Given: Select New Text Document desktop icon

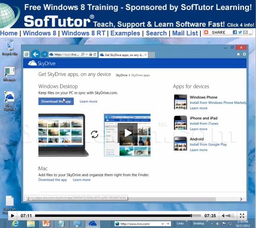Looking at the screenshot, I should (x=10, y=205).
